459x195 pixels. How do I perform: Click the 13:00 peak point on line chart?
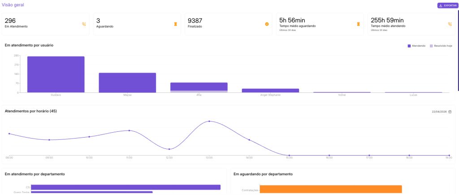[x=209, y=121]
